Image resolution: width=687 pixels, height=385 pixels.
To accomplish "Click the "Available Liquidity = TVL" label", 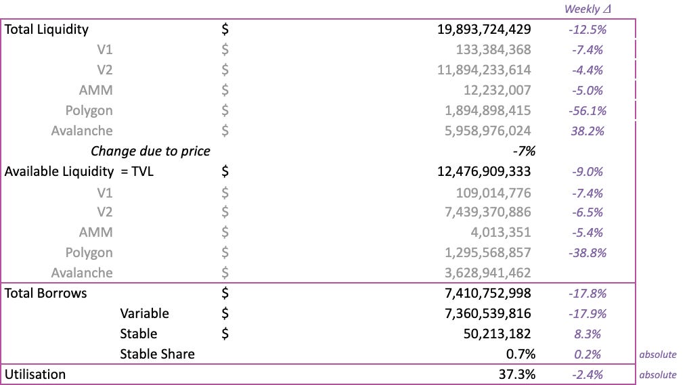I will (79, 171).
